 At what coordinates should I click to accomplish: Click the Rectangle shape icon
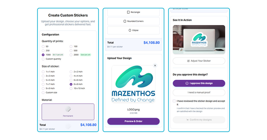coord(128,12)
